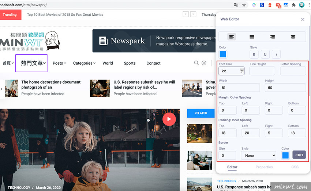Click the Padding Top field

[228, 133]
